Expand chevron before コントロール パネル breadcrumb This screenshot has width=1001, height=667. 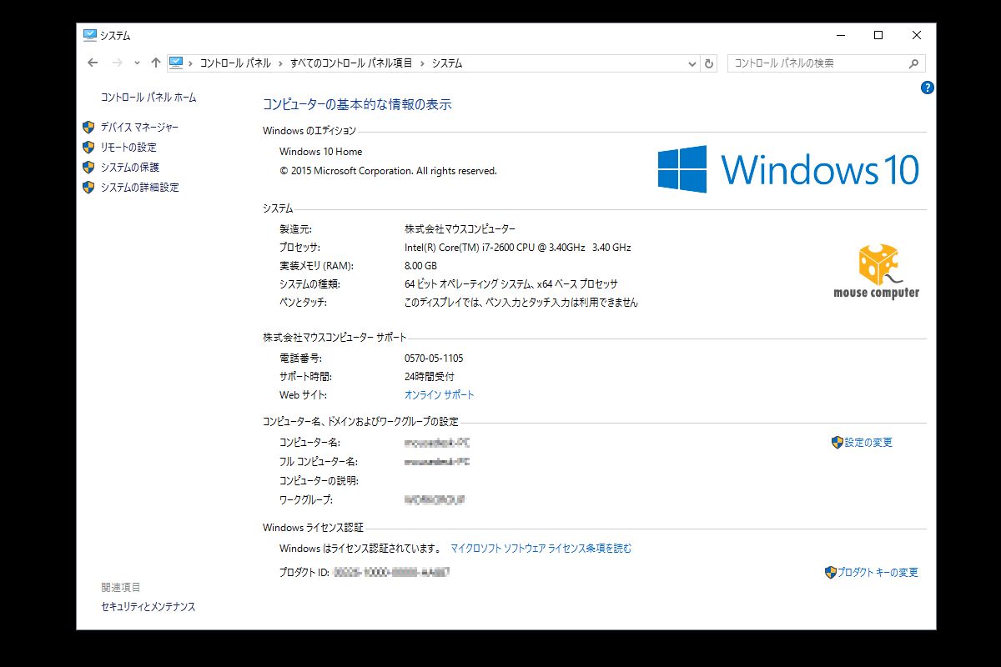[x=190, y=63]
